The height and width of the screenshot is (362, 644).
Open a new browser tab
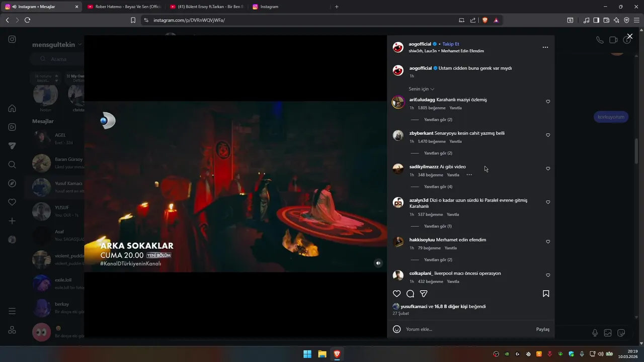coord(337,7)
